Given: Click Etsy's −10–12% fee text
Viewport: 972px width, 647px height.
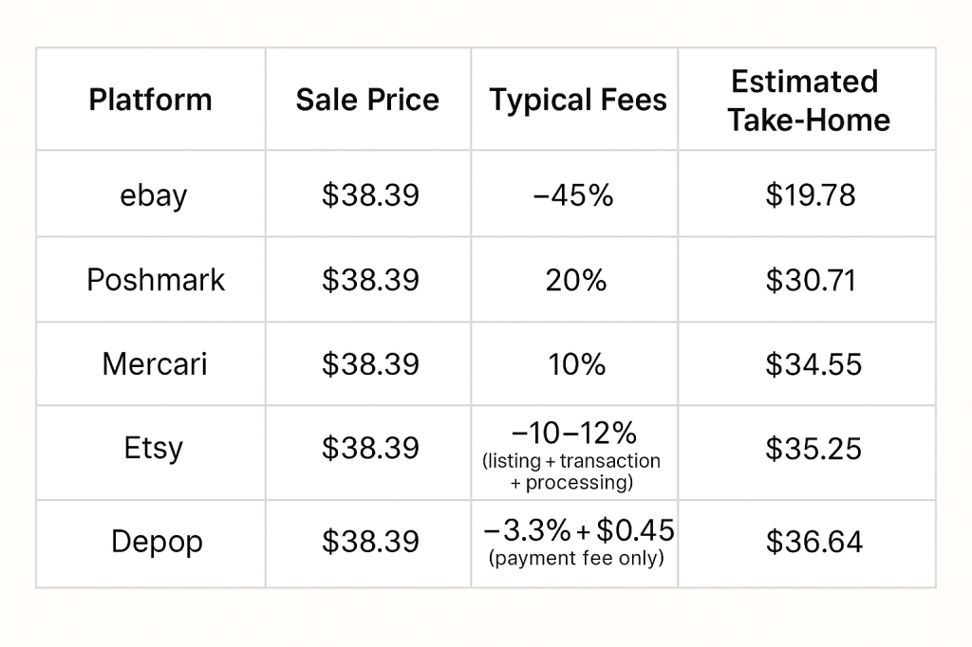Looking at the screenshot, I should coord(572,434).
